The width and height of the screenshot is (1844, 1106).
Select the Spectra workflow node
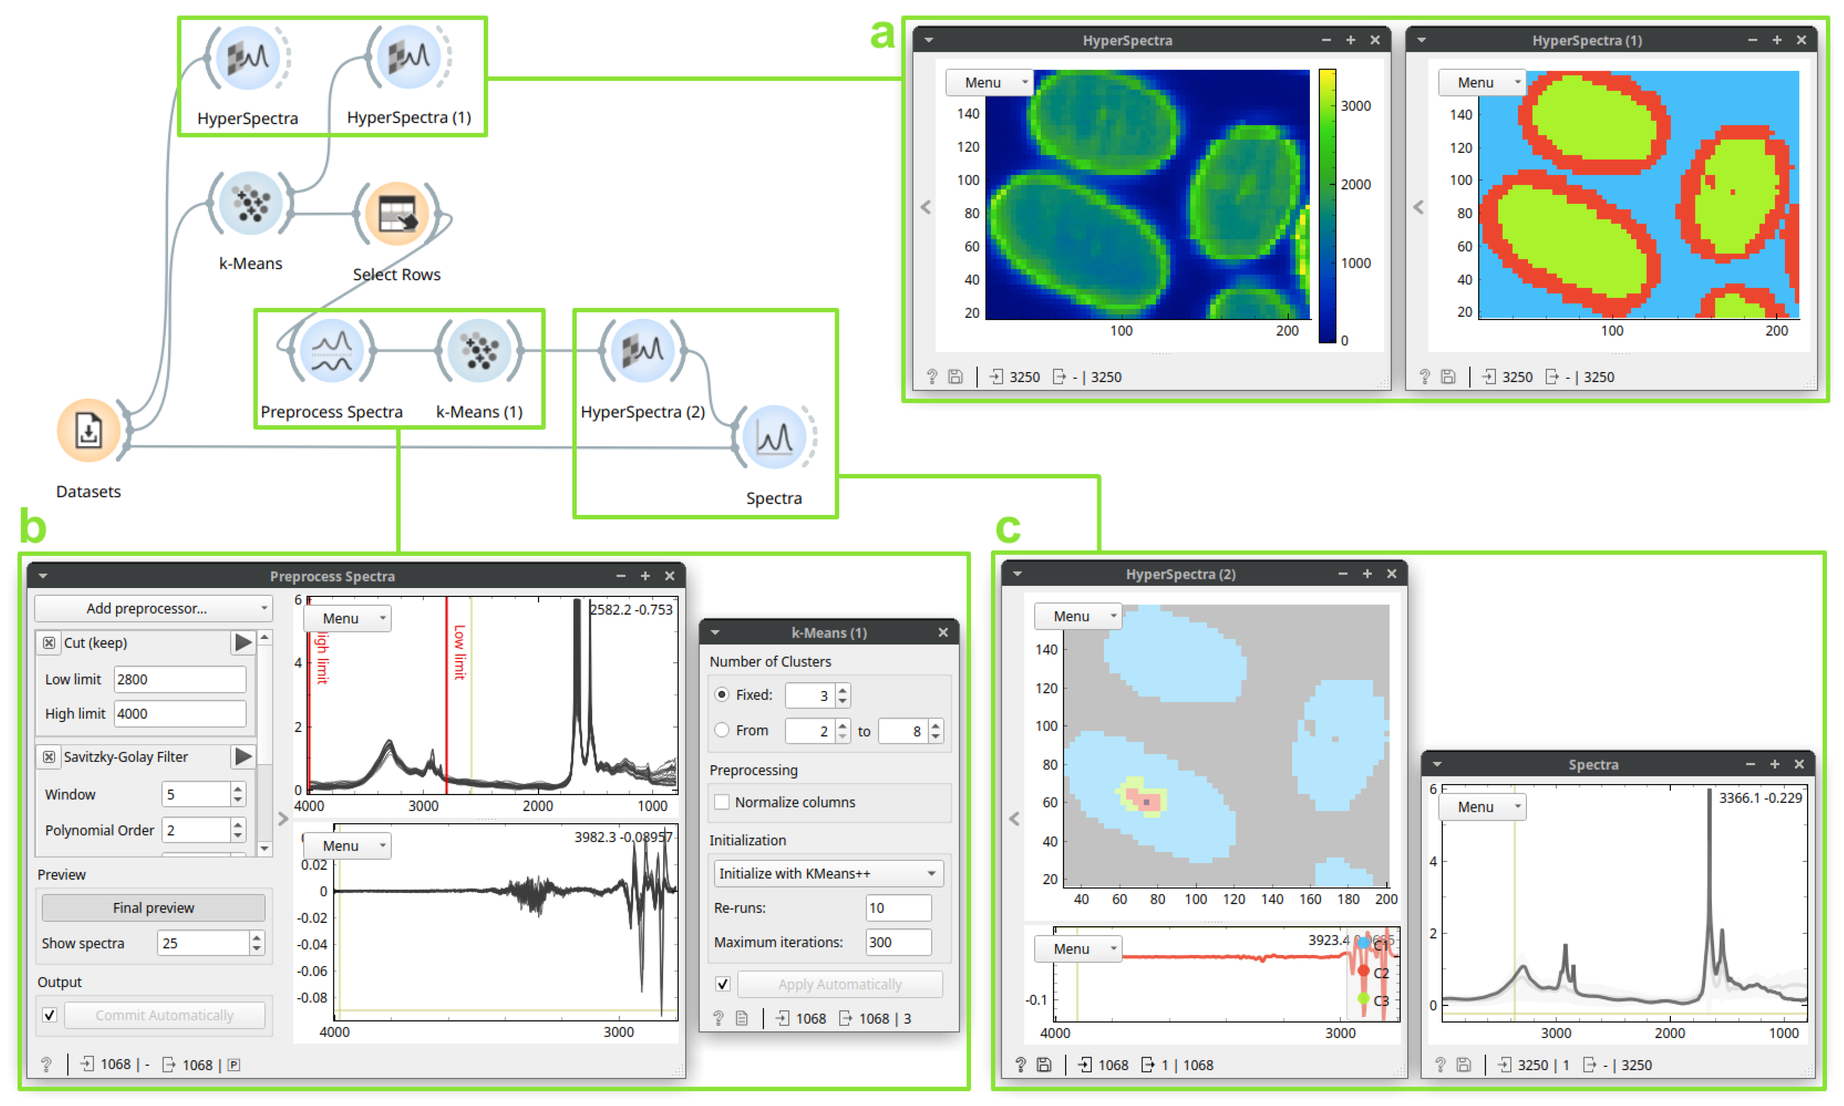774,437
